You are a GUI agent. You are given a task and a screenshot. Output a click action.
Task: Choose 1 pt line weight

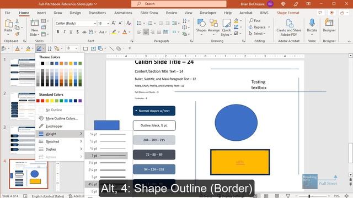[106, 156]
